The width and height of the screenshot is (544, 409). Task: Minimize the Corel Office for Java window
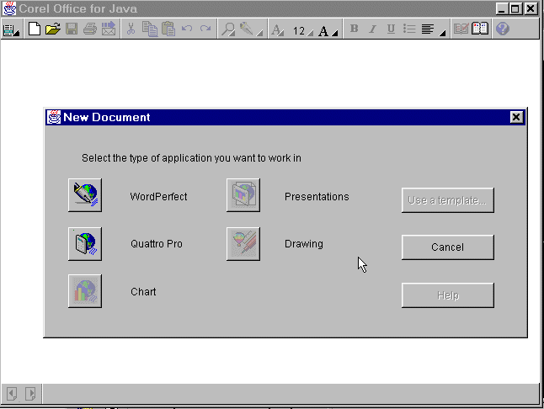(x=502, y=8)
